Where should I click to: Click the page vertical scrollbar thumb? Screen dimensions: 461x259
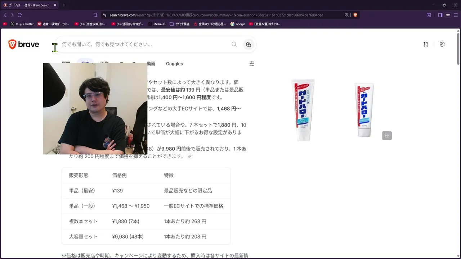point(458,49)
